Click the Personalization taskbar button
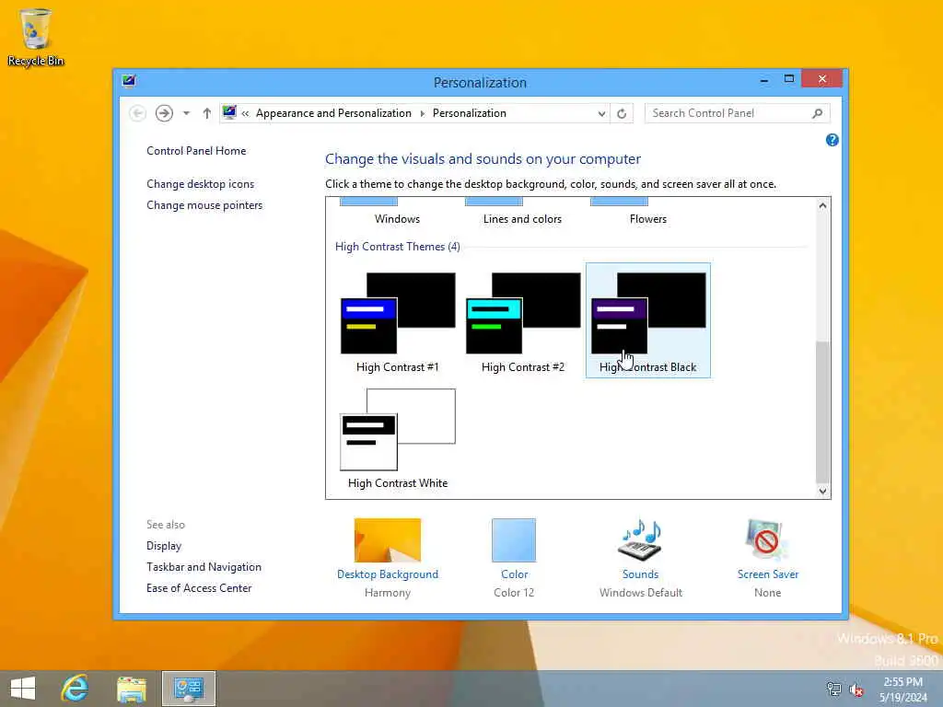The height and width of the screenshot is (707, 943). pos(188,689)
